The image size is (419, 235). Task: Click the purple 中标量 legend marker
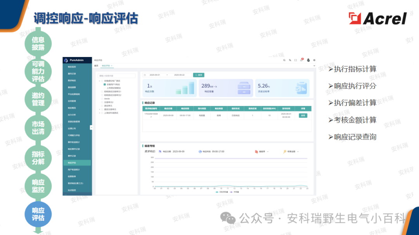coord(230,192)
